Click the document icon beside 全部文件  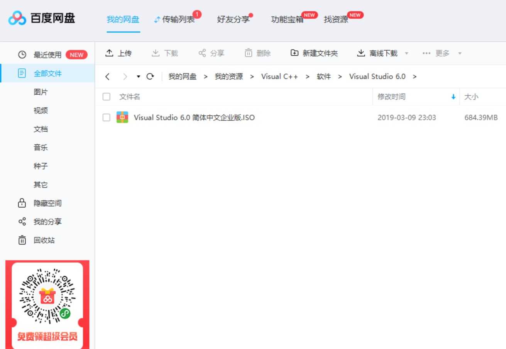22,73
